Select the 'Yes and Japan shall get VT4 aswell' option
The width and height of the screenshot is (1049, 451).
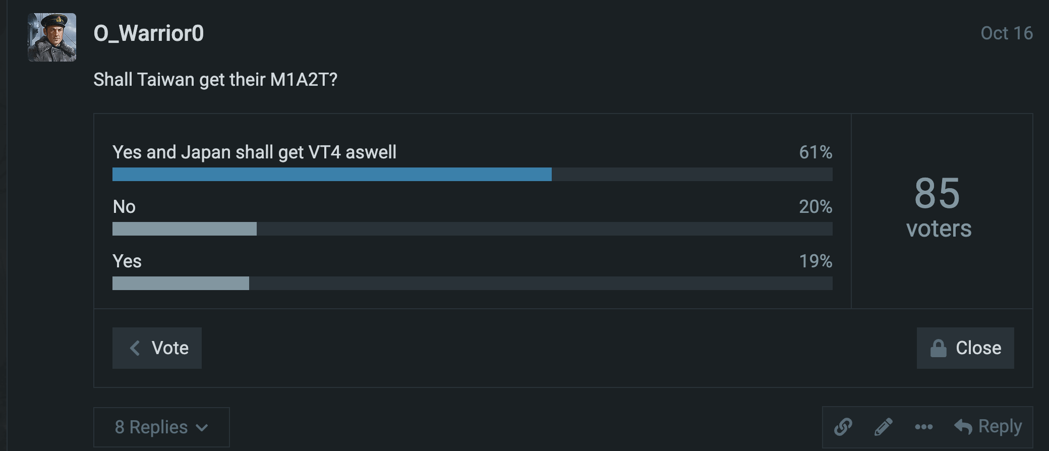tap(254, 152)
